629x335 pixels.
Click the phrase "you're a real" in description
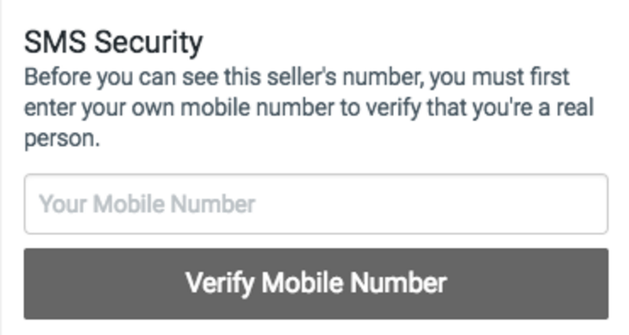click(x=533, y=109)
